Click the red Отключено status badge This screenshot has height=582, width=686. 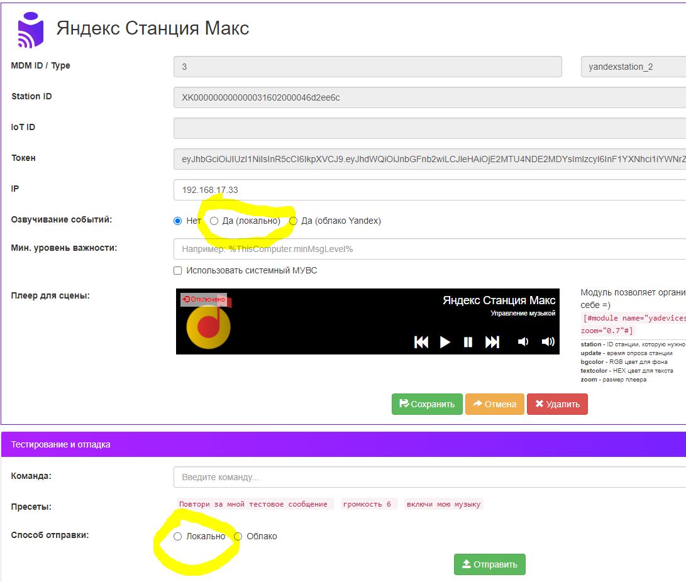204,300
